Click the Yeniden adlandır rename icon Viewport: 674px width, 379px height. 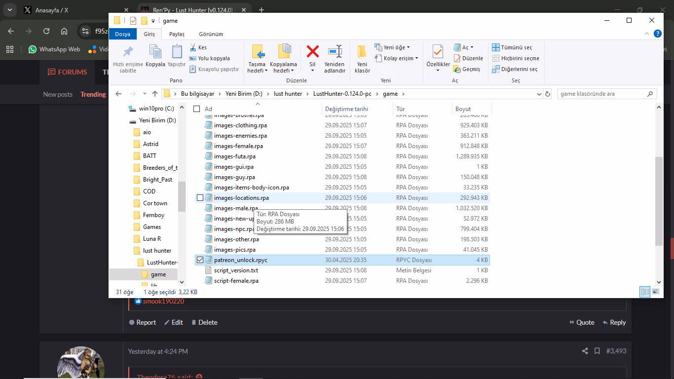pyautogui.click(x=335, y=52)
